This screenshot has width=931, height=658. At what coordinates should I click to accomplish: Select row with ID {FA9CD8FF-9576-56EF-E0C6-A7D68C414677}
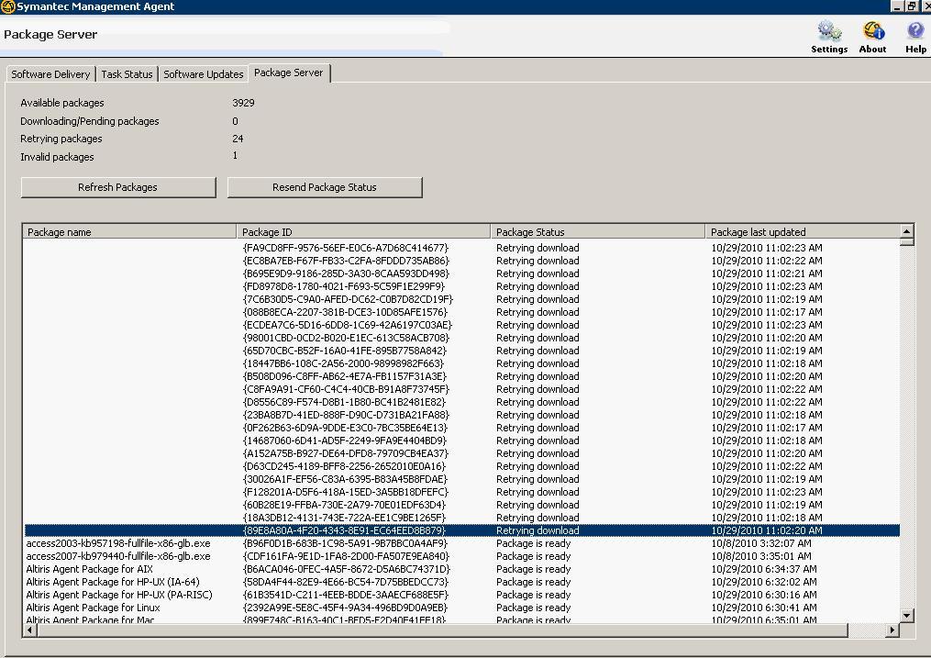461,248
